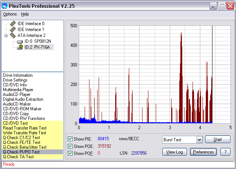The image size is (236, 169).
Task: Click the View Log button
Action: (175, 152)
